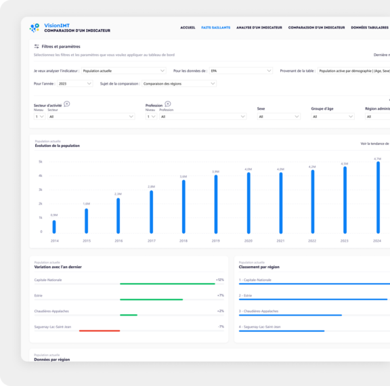Open the data source dropdown showing EPA

tap(241, 71)
